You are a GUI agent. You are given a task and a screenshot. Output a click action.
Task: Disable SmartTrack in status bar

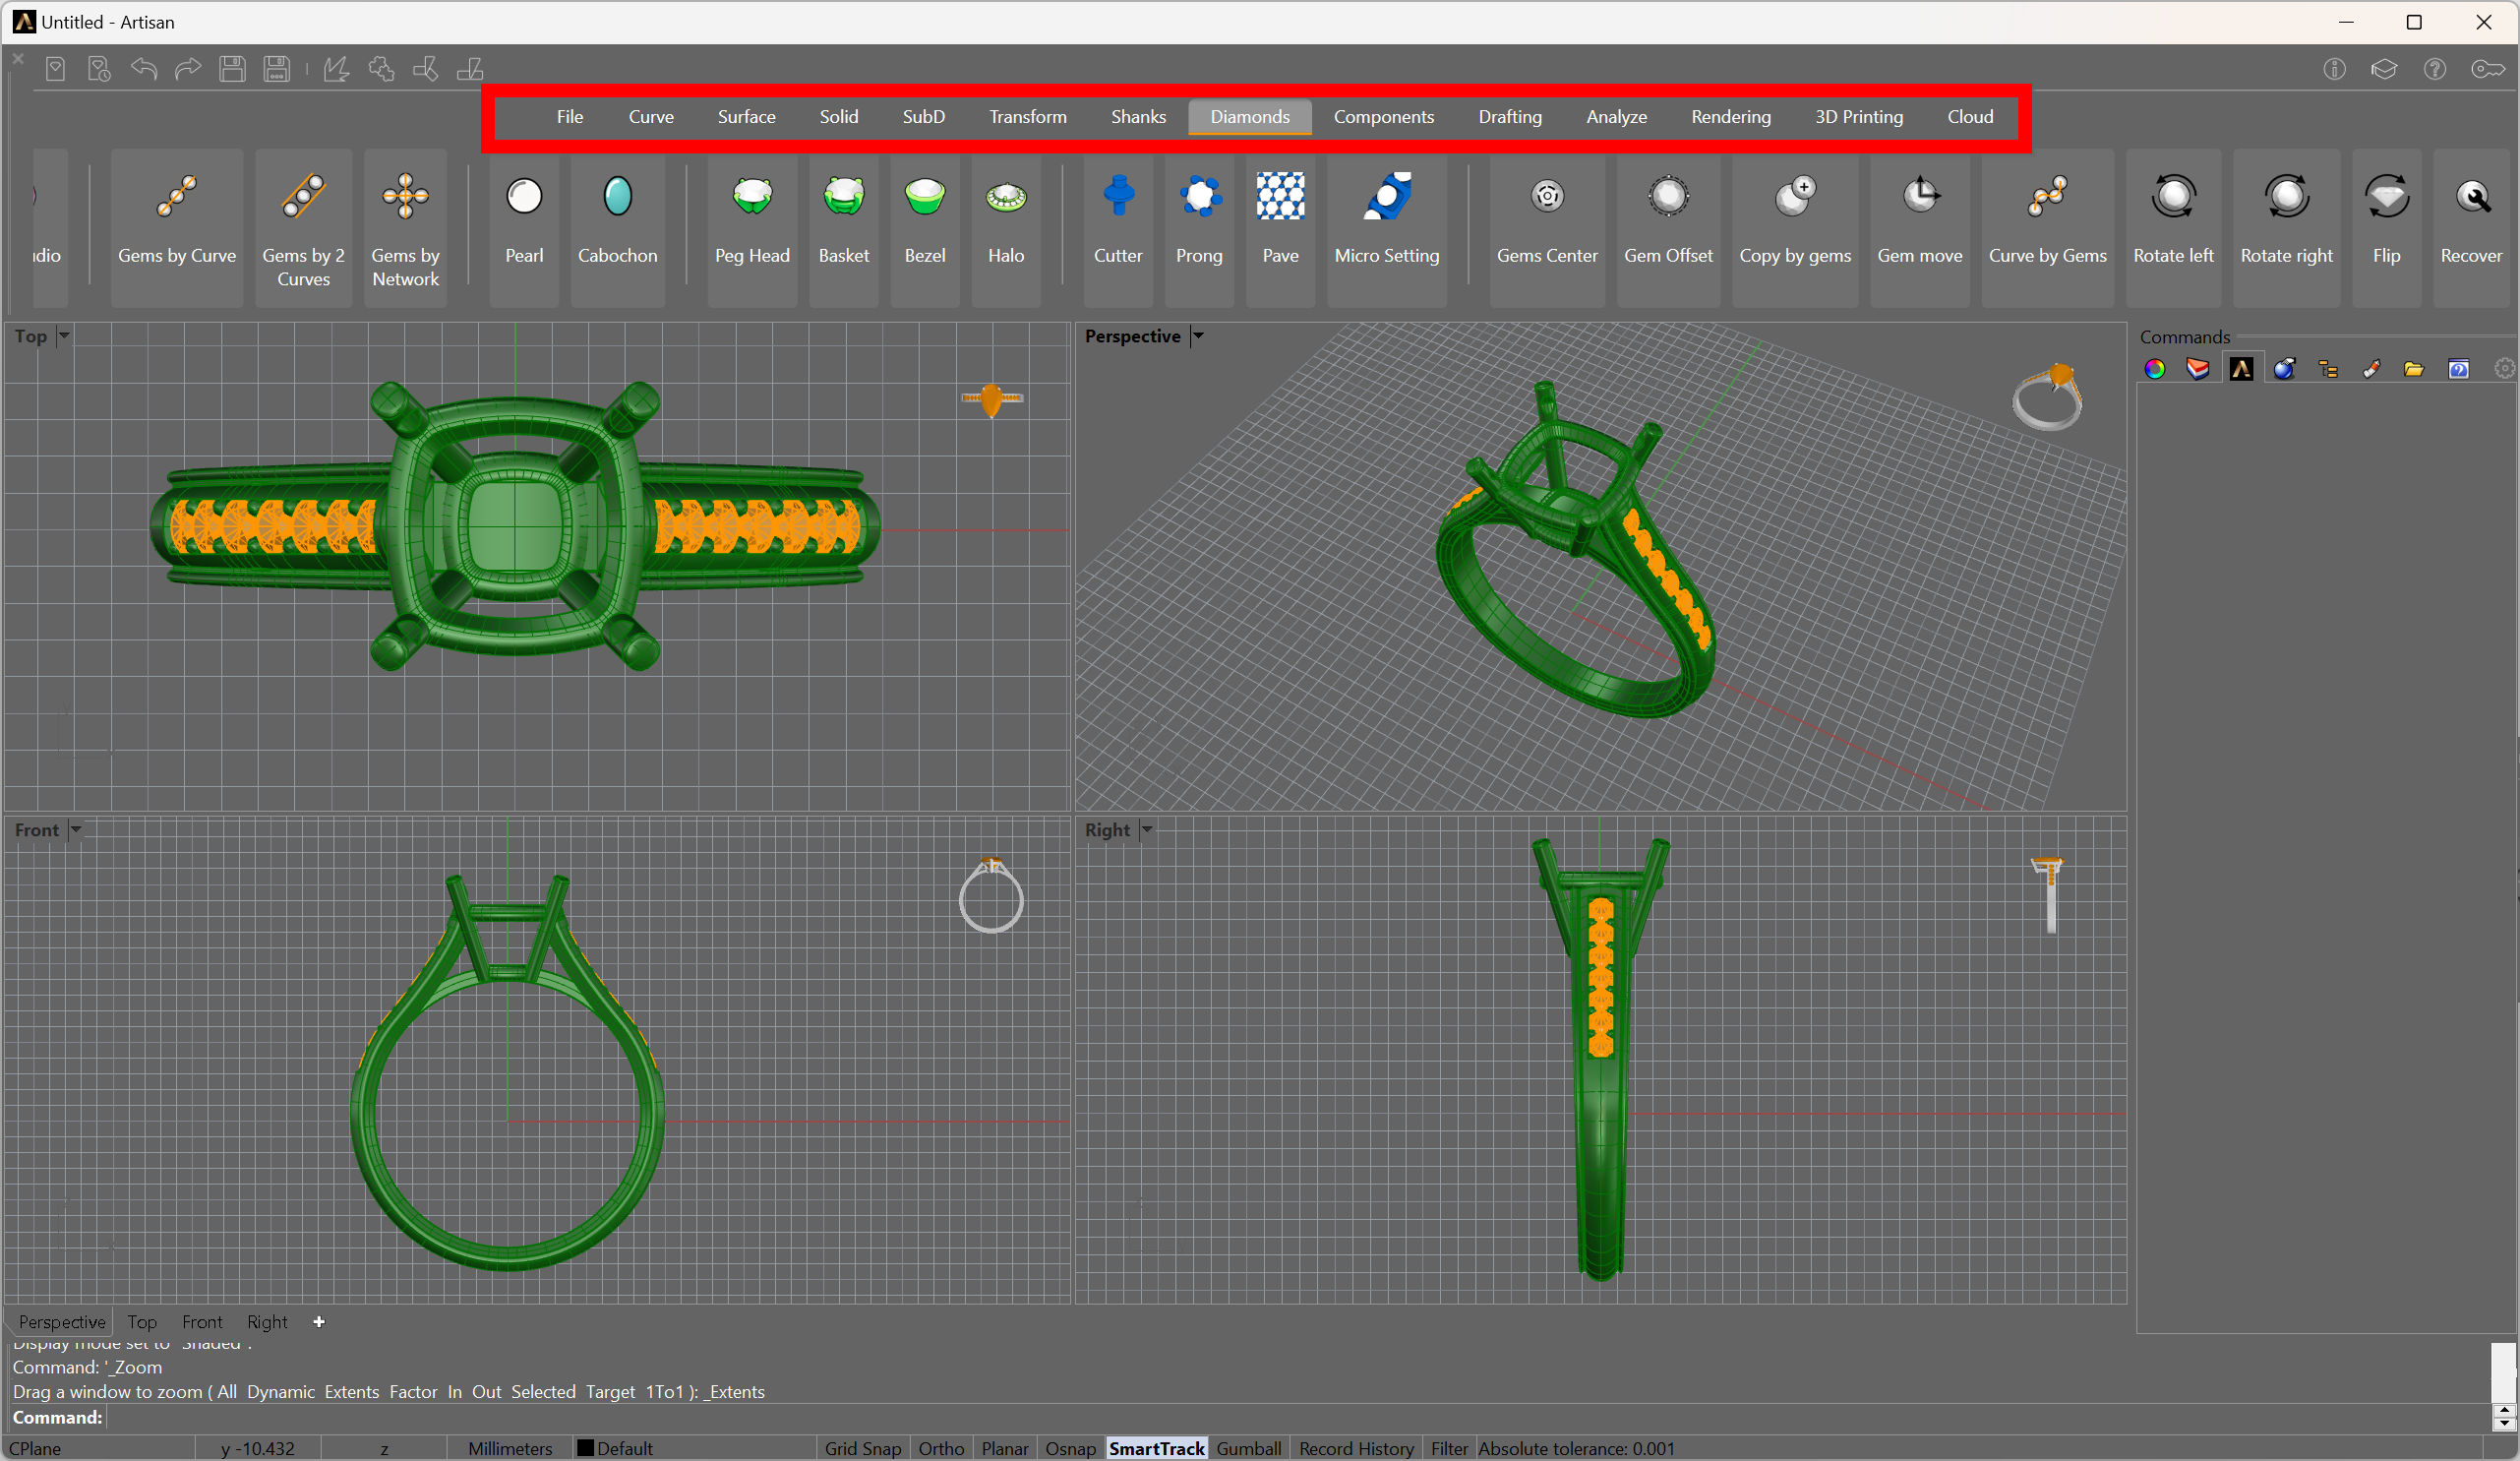coord(1157,1448)
